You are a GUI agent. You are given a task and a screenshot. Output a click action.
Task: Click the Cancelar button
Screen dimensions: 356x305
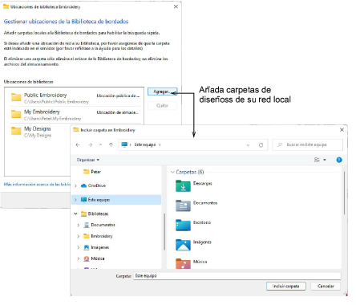(326, 287)
